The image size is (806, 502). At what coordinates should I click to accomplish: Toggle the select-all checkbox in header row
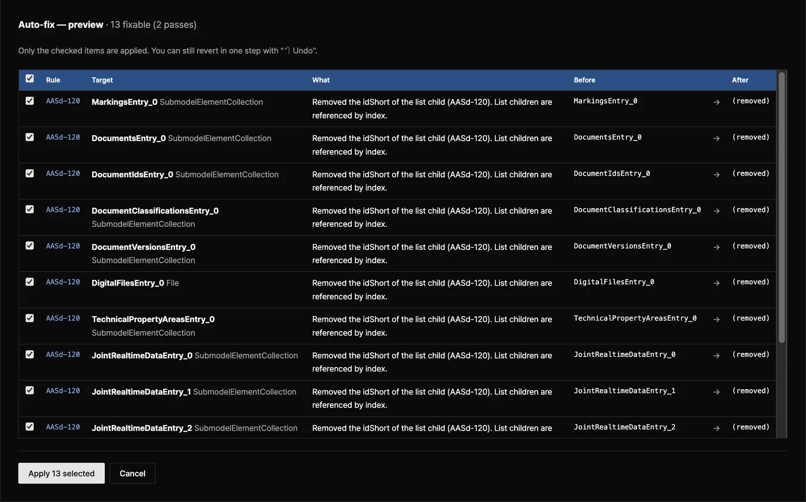30,79
